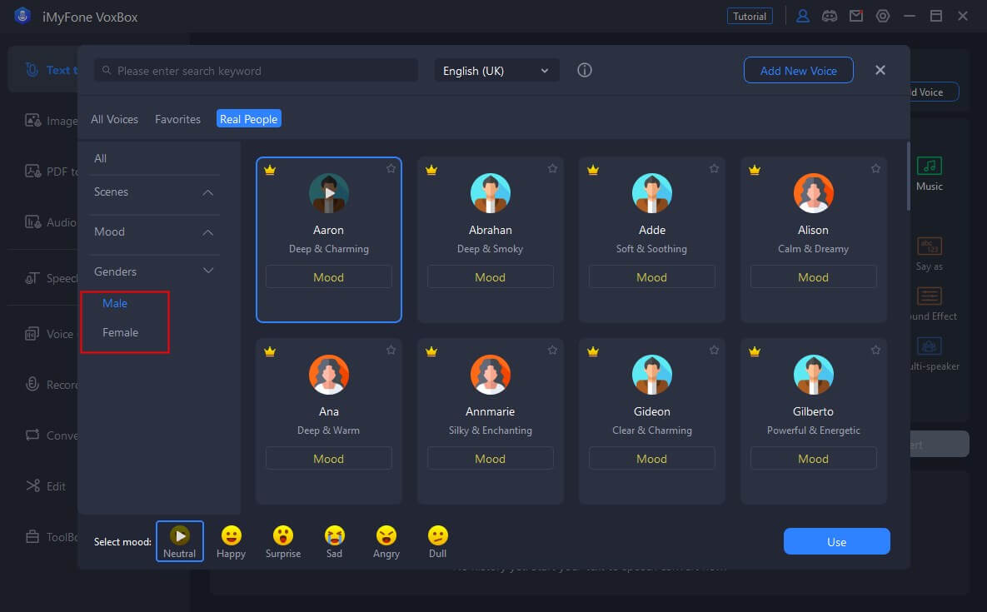Favorite the Gideon voice with star
Viewport: 987px width, 612px height.
(x=714, y=351)
